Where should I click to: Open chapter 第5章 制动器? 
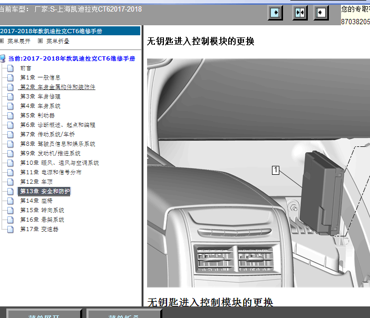(x=37, y=115)
